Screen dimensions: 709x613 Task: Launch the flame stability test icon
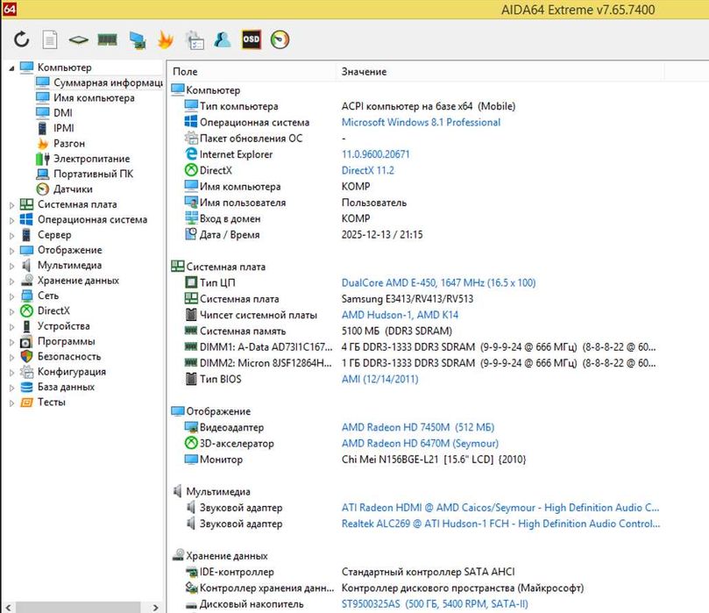166,39
